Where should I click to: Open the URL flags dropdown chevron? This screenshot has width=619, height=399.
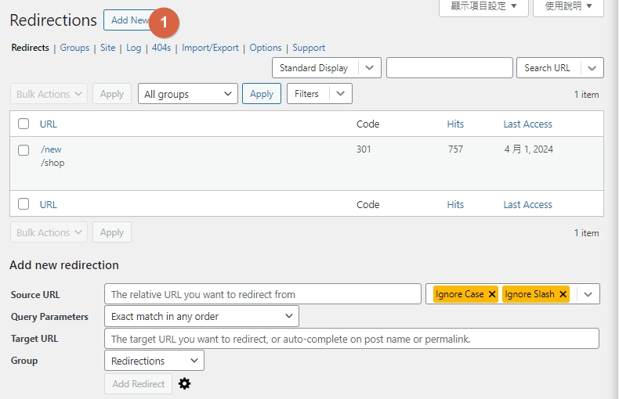tap(588, 294)
